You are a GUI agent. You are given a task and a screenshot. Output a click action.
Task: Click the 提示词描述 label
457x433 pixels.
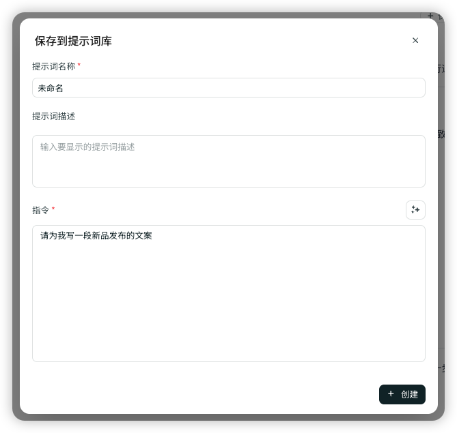pyautogui.click(x=53, y=116)
